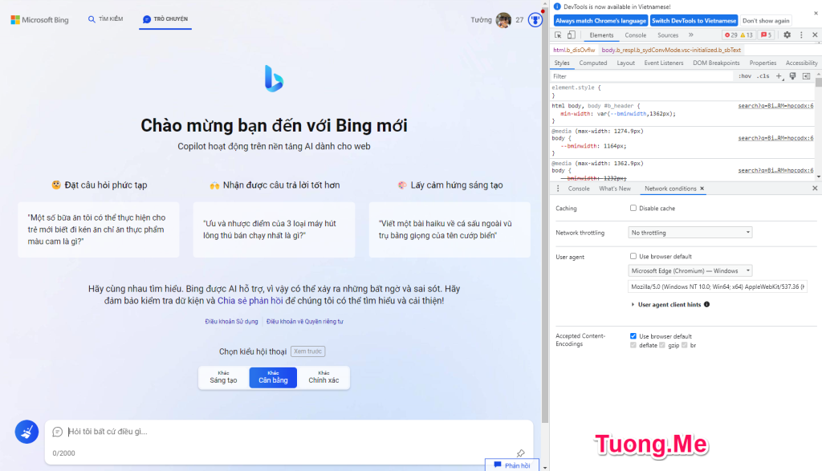Dismiss the DevTools language infobar
Viewport: 822px width, 471px height.
click(x=816, y=13)
